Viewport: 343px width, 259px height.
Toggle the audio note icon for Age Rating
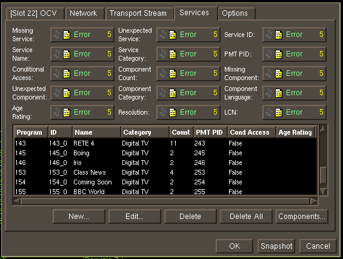[x=56, y=112]
